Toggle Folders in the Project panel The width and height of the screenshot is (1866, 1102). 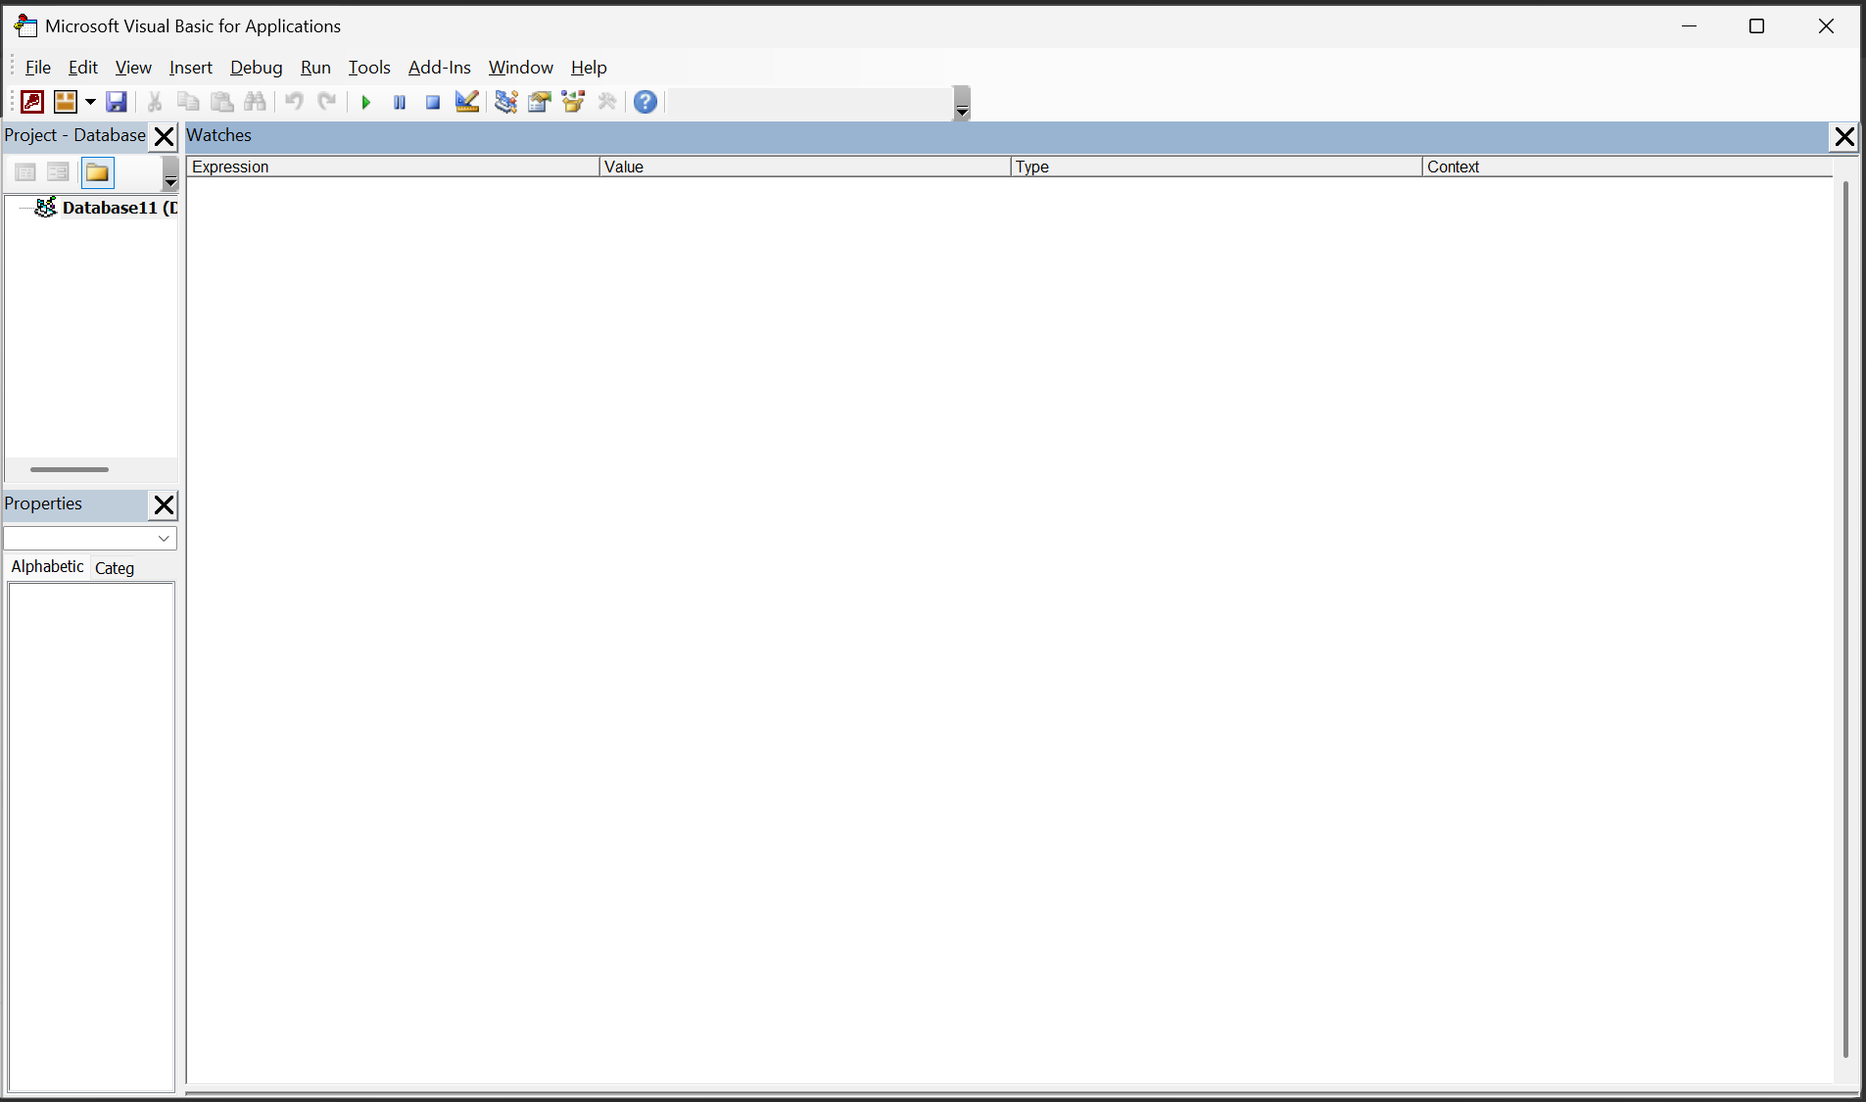coord(98,172)
